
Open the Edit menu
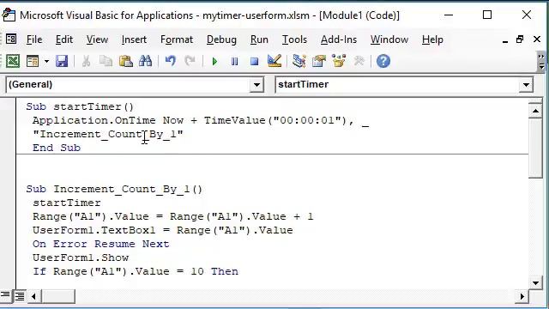point(64,39)
